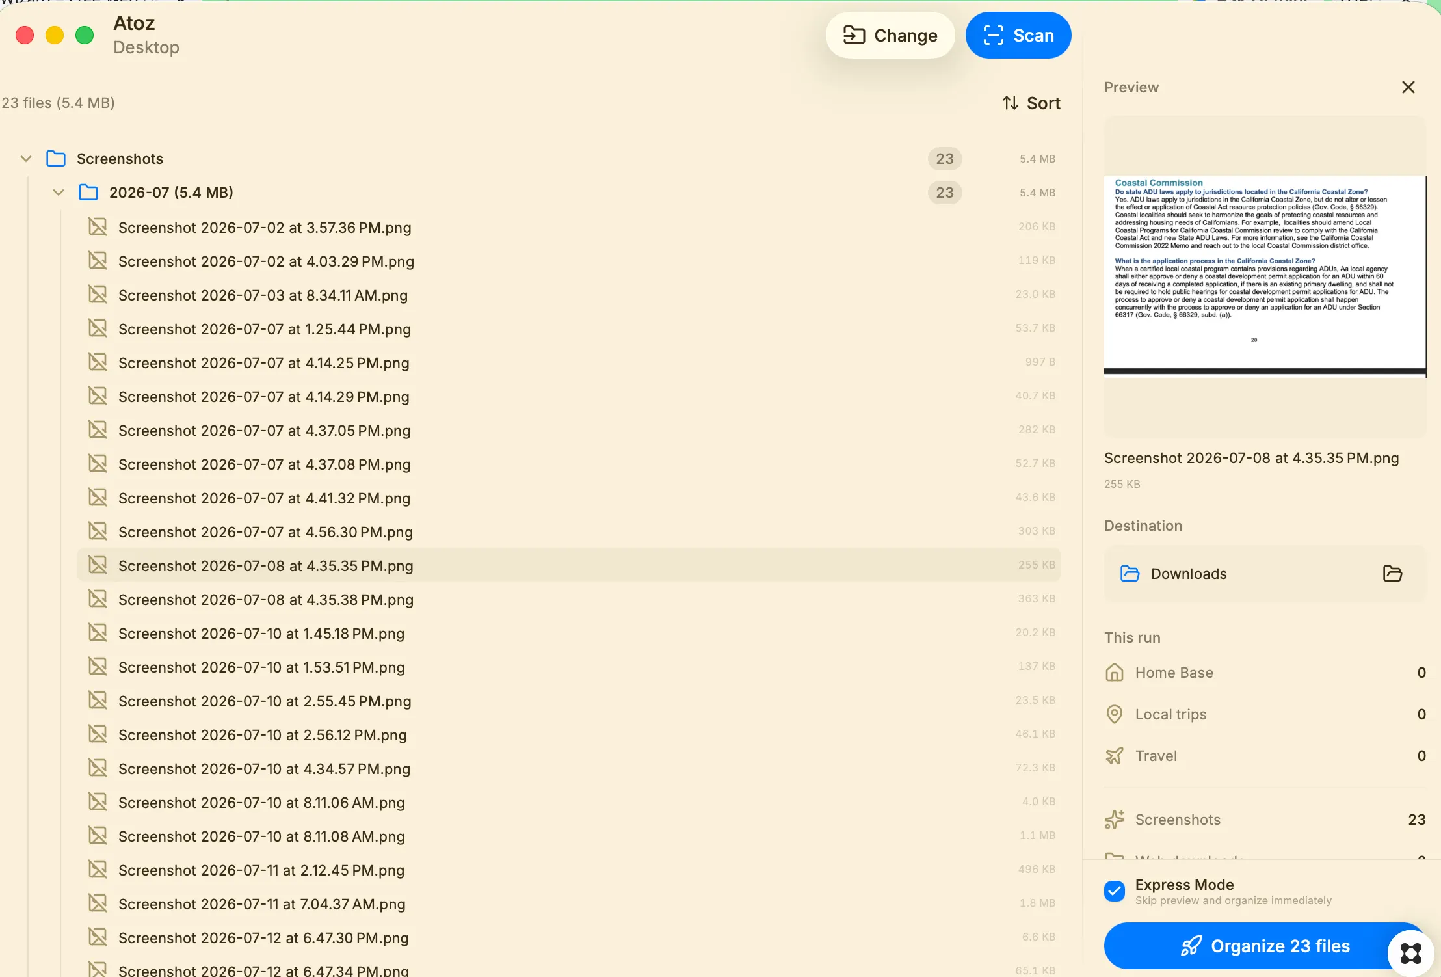Screen dimensions: 1441x977
Task: Click preview filename Screenshot 2026-07-08 at 4.35.35 PM.png
Action: 1251,458
